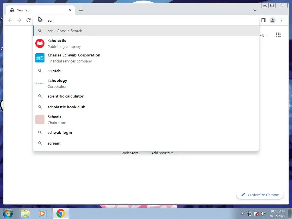Open Chrome three-dot menu

pos(282,20)
